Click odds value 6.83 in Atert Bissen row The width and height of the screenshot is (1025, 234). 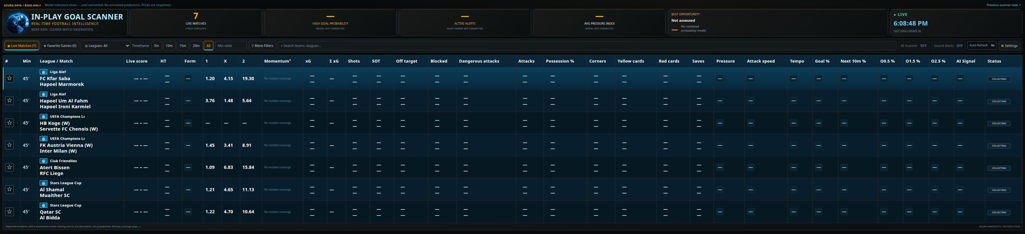(228, 167)
